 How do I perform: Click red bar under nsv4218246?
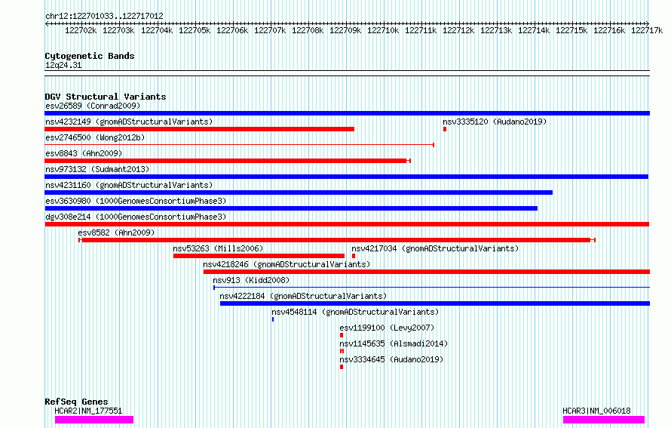point(427,272)
